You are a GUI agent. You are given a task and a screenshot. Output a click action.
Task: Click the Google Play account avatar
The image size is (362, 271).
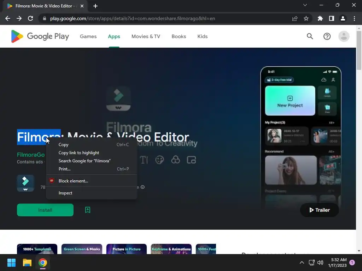[344, 36]
